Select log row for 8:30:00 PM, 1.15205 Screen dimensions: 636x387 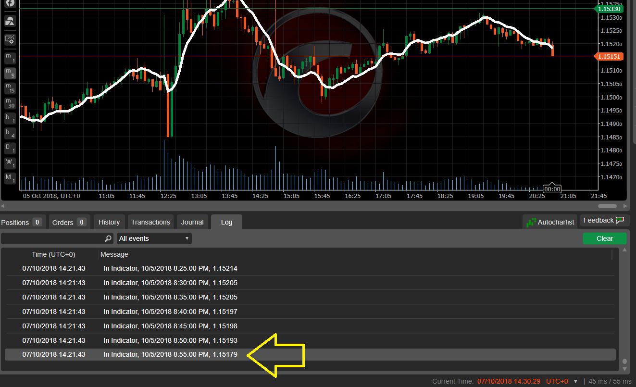tap(310, 283)
